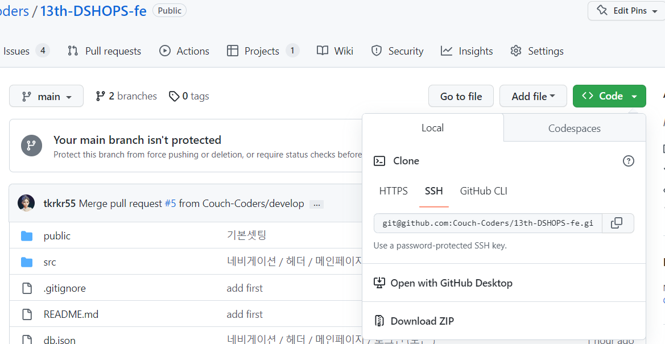This screenshot has height=344, width=665.
Task: Open the 13th-DSHOPS-fe repository link
Action: coord(93,11)
